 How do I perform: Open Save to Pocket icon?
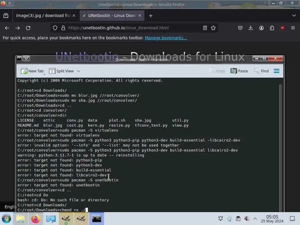coord(240,28)
